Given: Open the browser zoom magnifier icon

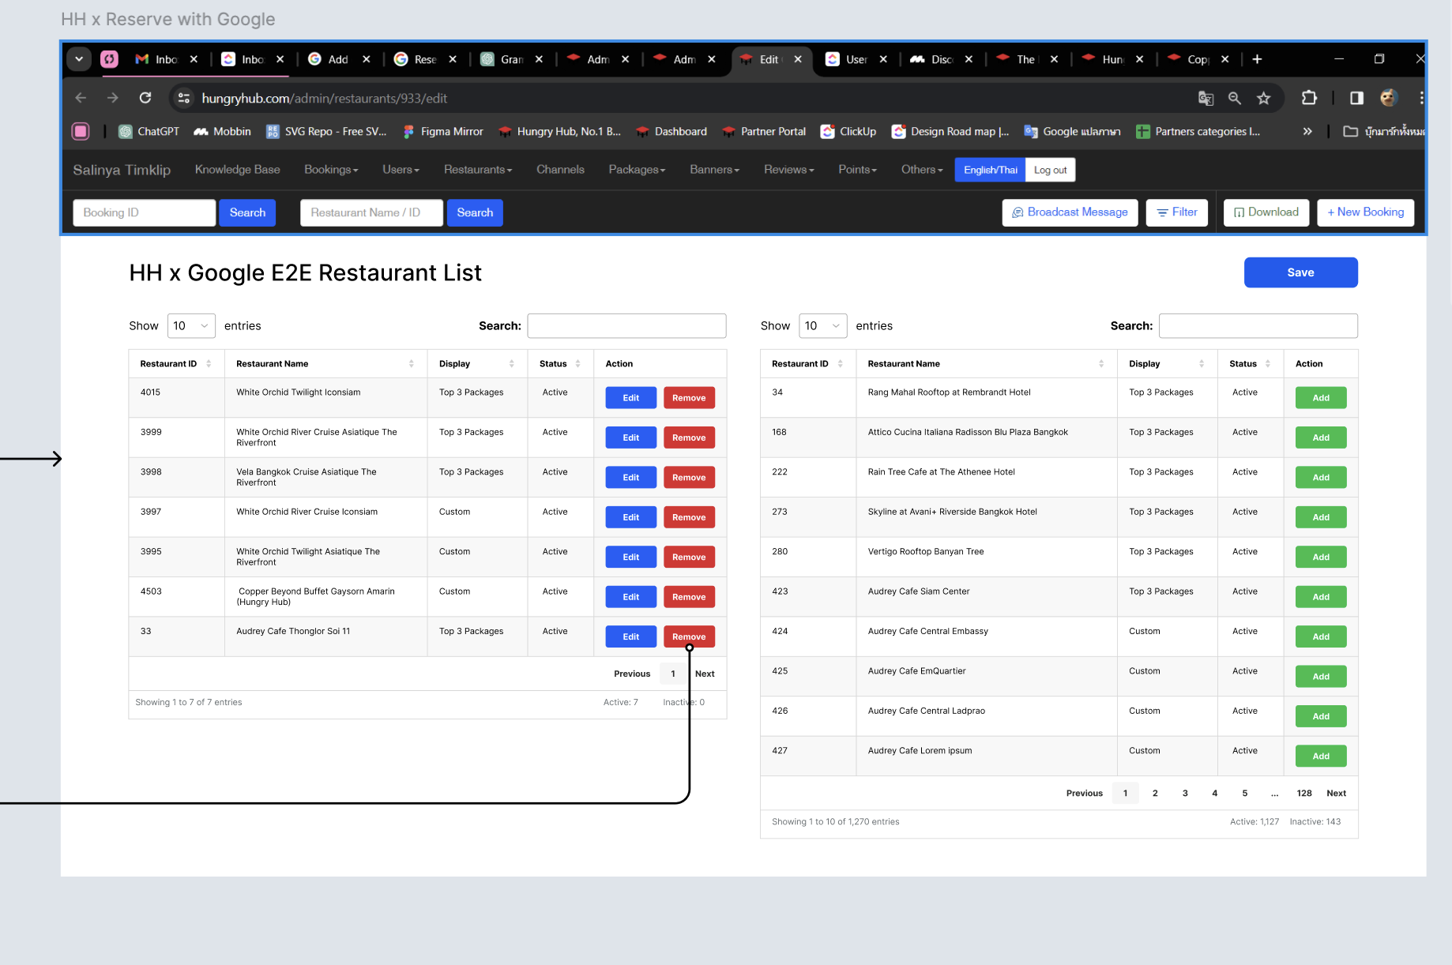Looking at the screenshot, I should pos(1235,98).
